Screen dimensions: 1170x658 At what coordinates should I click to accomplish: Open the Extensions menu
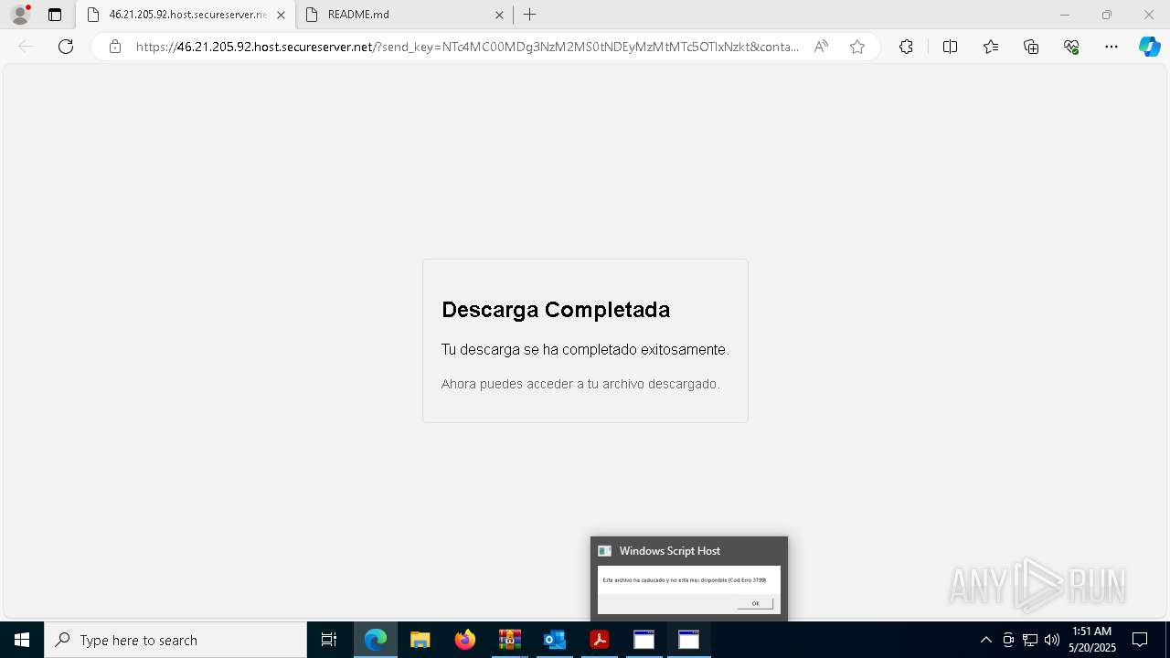(x=906, y=47)
